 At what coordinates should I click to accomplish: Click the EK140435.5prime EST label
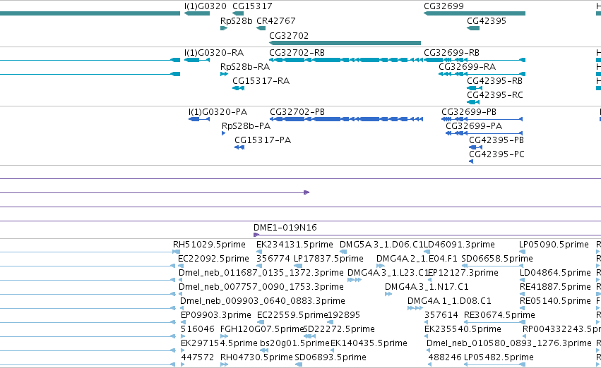point(369,343)
